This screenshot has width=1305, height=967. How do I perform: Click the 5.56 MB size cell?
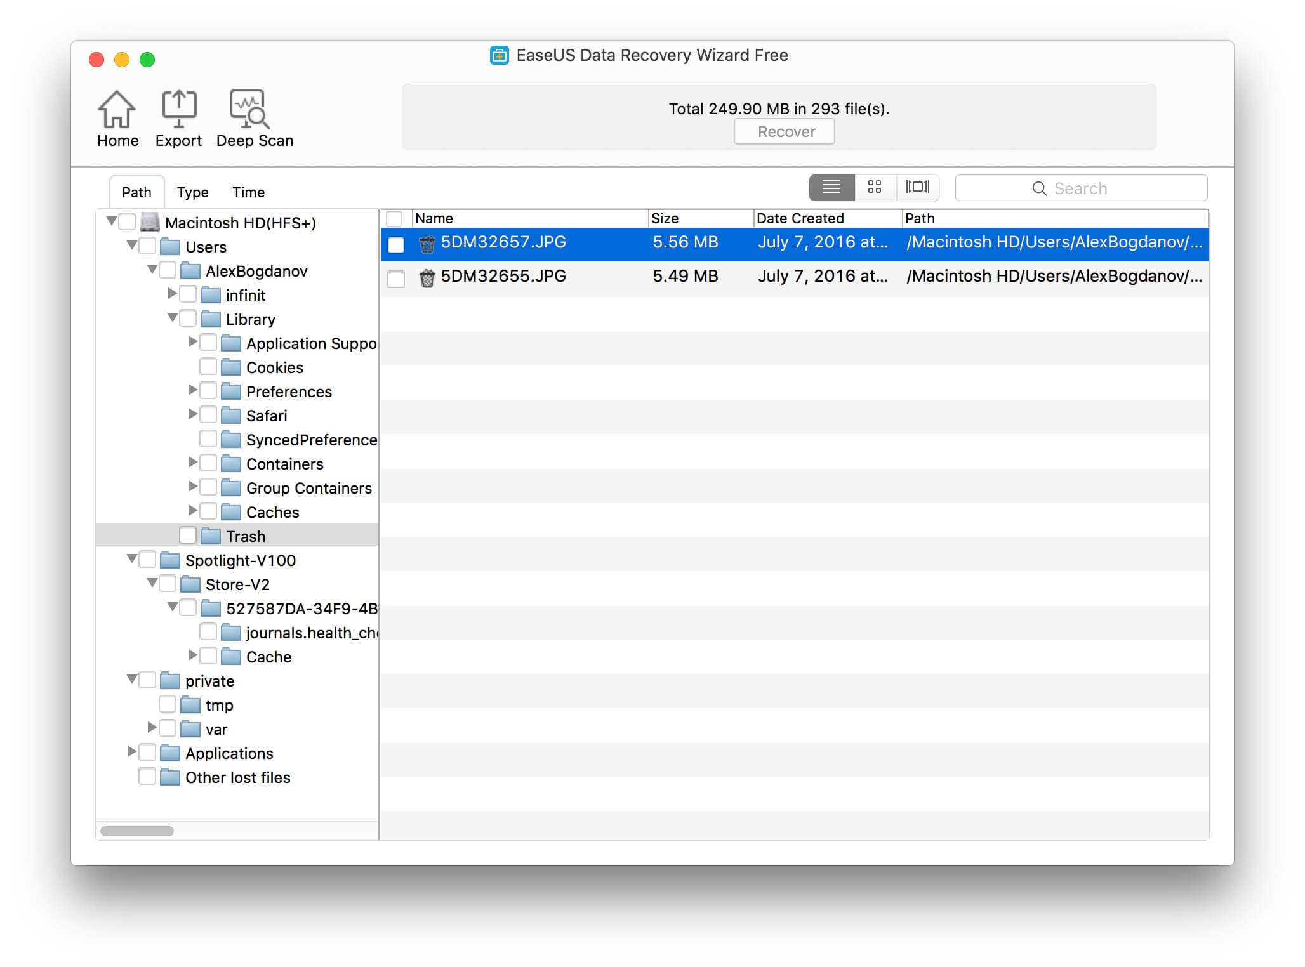click(x=686, y=242)
